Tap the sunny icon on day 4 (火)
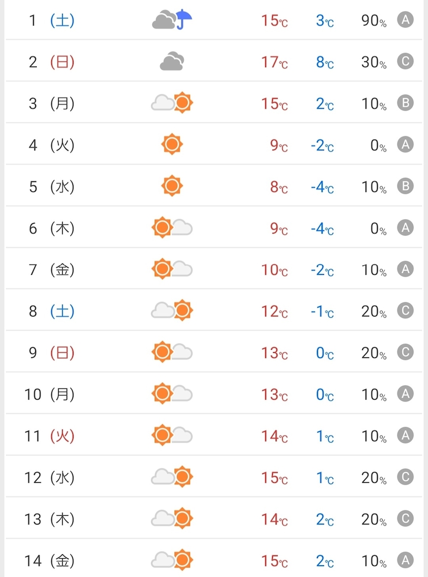This screenshot has height=577, width=428. (172, 145)
